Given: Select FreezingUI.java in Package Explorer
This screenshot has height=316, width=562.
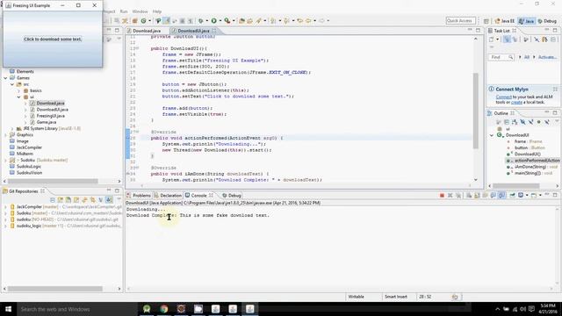Looking at the screenshot, I should click(x=50, y=116).
